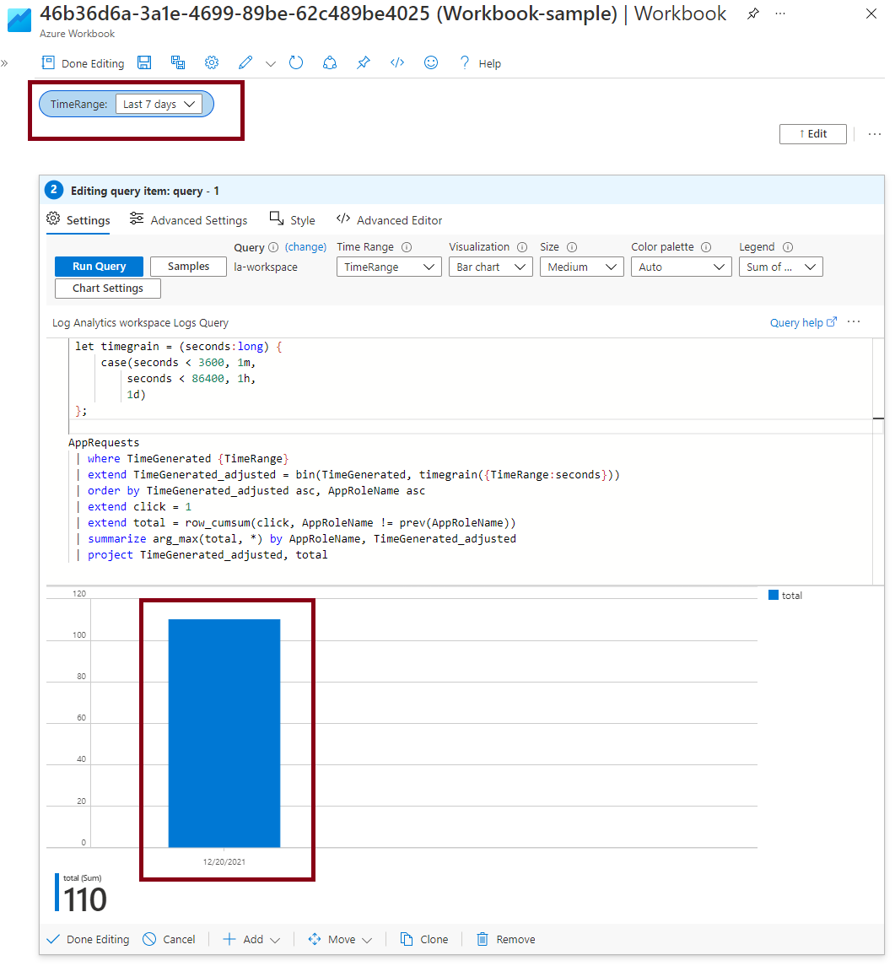Open Legend dropdown showing Sum of

pos(781,267)
